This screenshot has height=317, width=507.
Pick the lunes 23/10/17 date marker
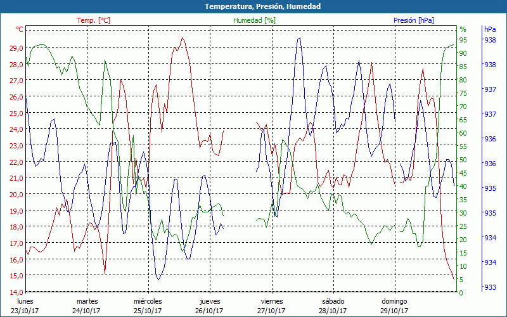(x=26, y=306)
